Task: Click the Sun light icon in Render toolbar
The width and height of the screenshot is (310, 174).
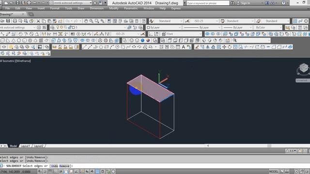Action: click(x=11, y=47)
